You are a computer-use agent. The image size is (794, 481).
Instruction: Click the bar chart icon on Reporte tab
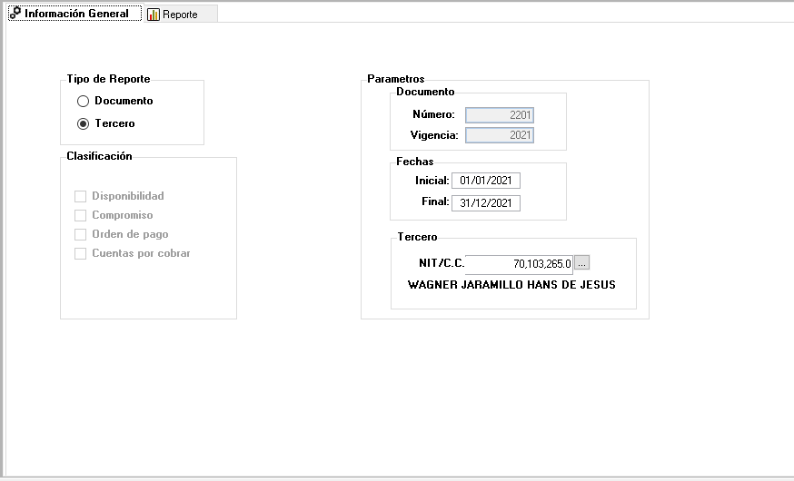(154, 15)
